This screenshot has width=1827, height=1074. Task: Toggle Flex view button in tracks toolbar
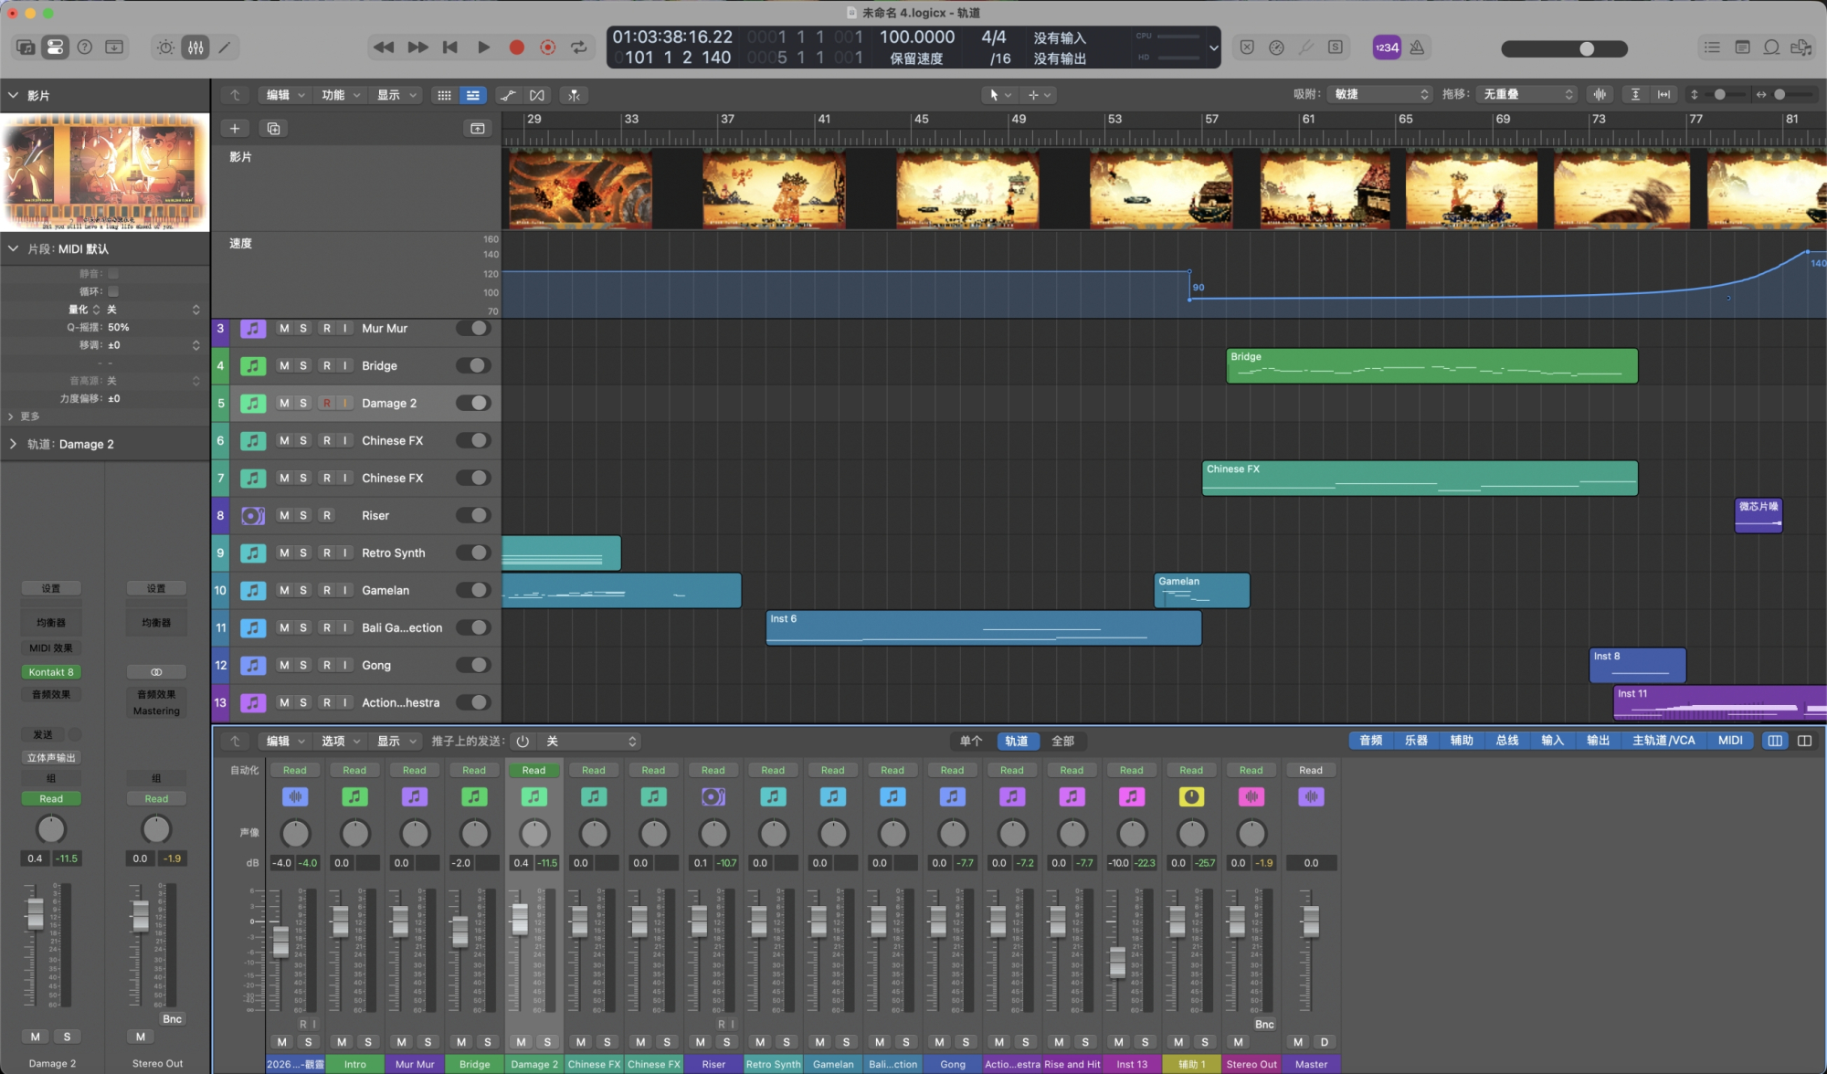pyautogui.click(x=537, y=95)
